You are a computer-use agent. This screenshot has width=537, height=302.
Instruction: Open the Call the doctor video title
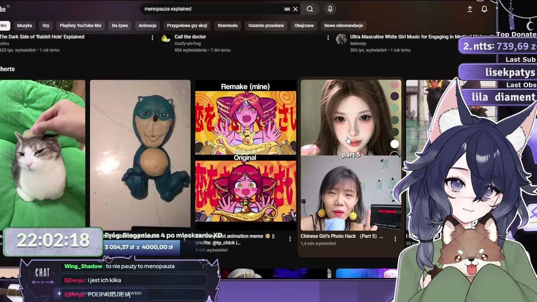[190, 37]
